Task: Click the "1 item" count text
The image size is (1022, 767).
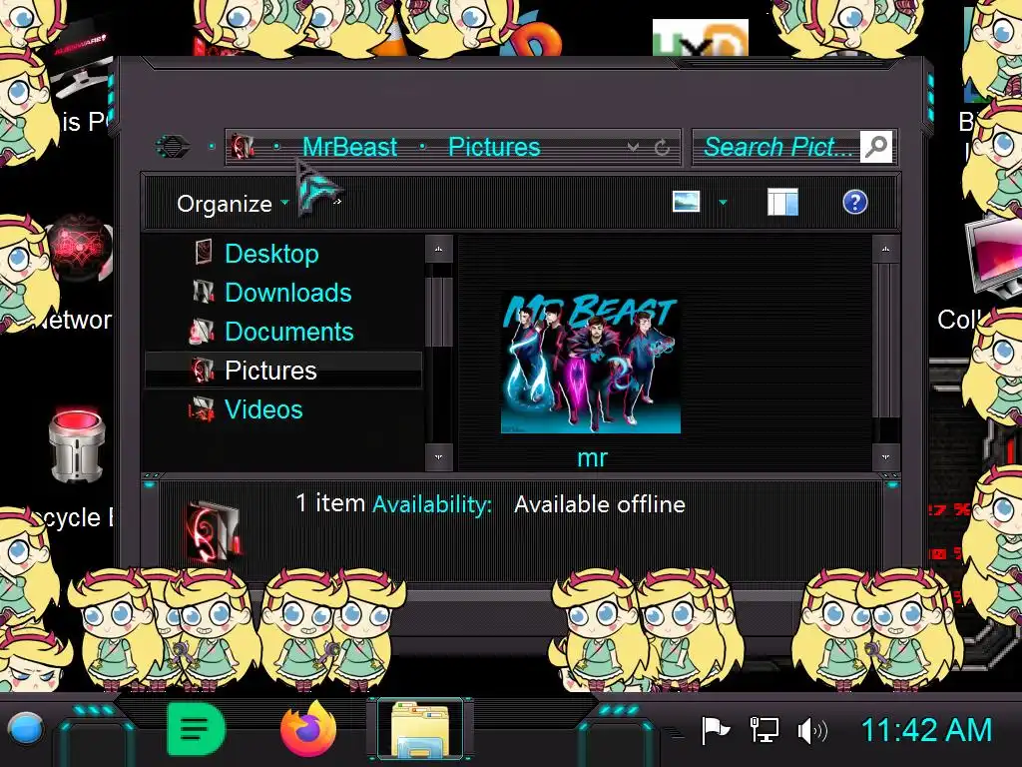Action: (330, 503)
